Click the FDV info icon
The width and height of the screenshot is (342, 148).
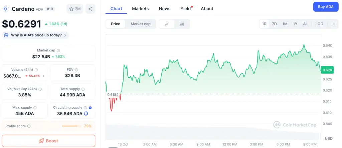76,70
